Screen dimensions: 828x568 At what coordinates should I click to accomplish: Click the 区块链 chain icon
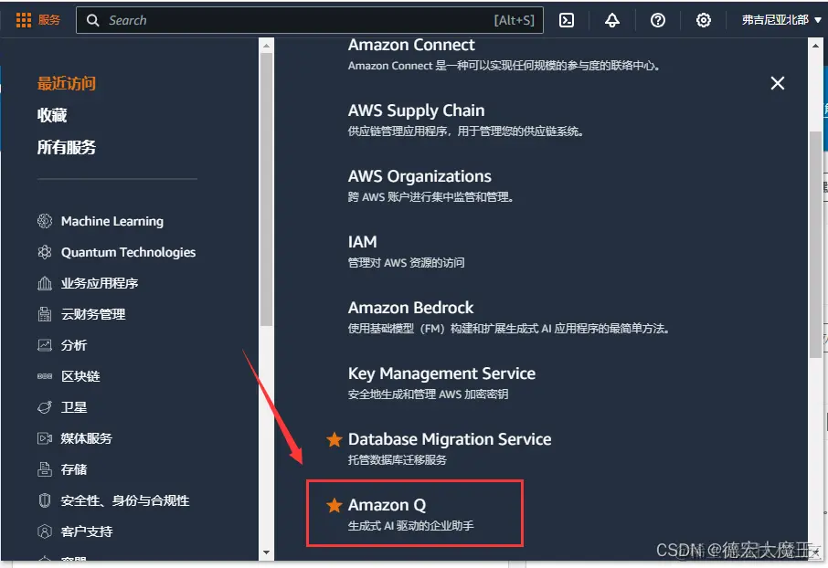[x=45, y=376]
